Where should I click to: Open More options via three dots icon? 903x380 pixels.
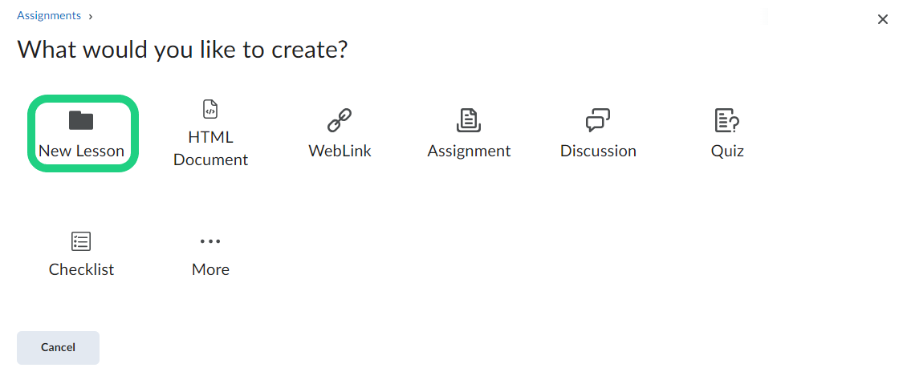(210, 241)
